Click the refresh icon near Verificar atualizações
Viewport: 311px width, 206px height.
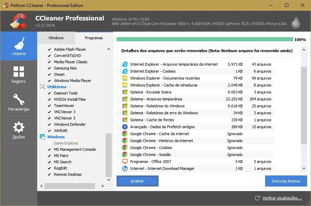tap(257, 198)
